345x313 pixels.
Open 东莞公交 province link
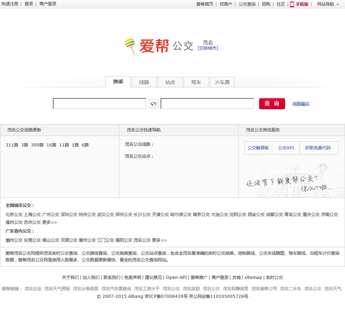pyautogui.click(x=32, y=240)
